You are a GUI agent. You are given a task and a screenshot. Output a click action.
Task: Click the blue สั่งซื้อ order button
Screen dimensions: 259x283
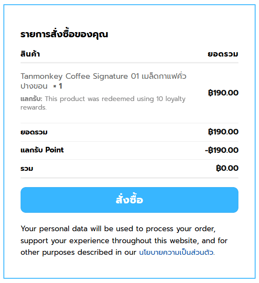tap(129, 200)
